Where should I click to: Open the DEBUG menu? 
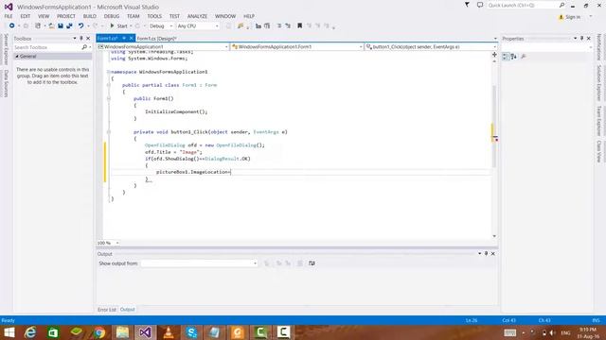pos(112,16)
